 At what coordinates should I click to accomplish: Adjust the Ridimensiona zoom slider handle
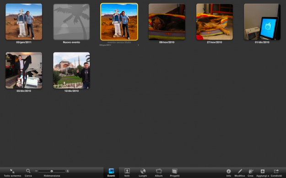[52, 171]
